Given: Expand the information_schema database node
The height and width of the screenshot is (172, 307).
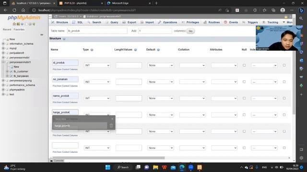Looking at the screenshot, I should (x=3, y=43).
